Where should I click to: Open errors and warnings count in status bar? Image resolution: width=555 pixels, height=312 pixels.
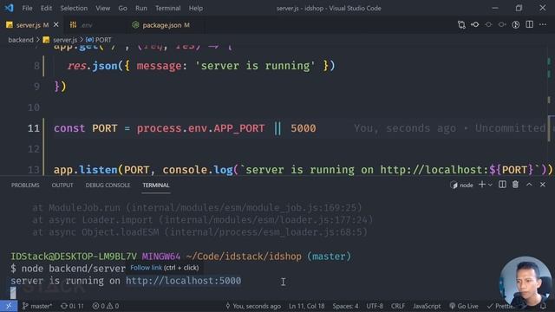point(106,306)
